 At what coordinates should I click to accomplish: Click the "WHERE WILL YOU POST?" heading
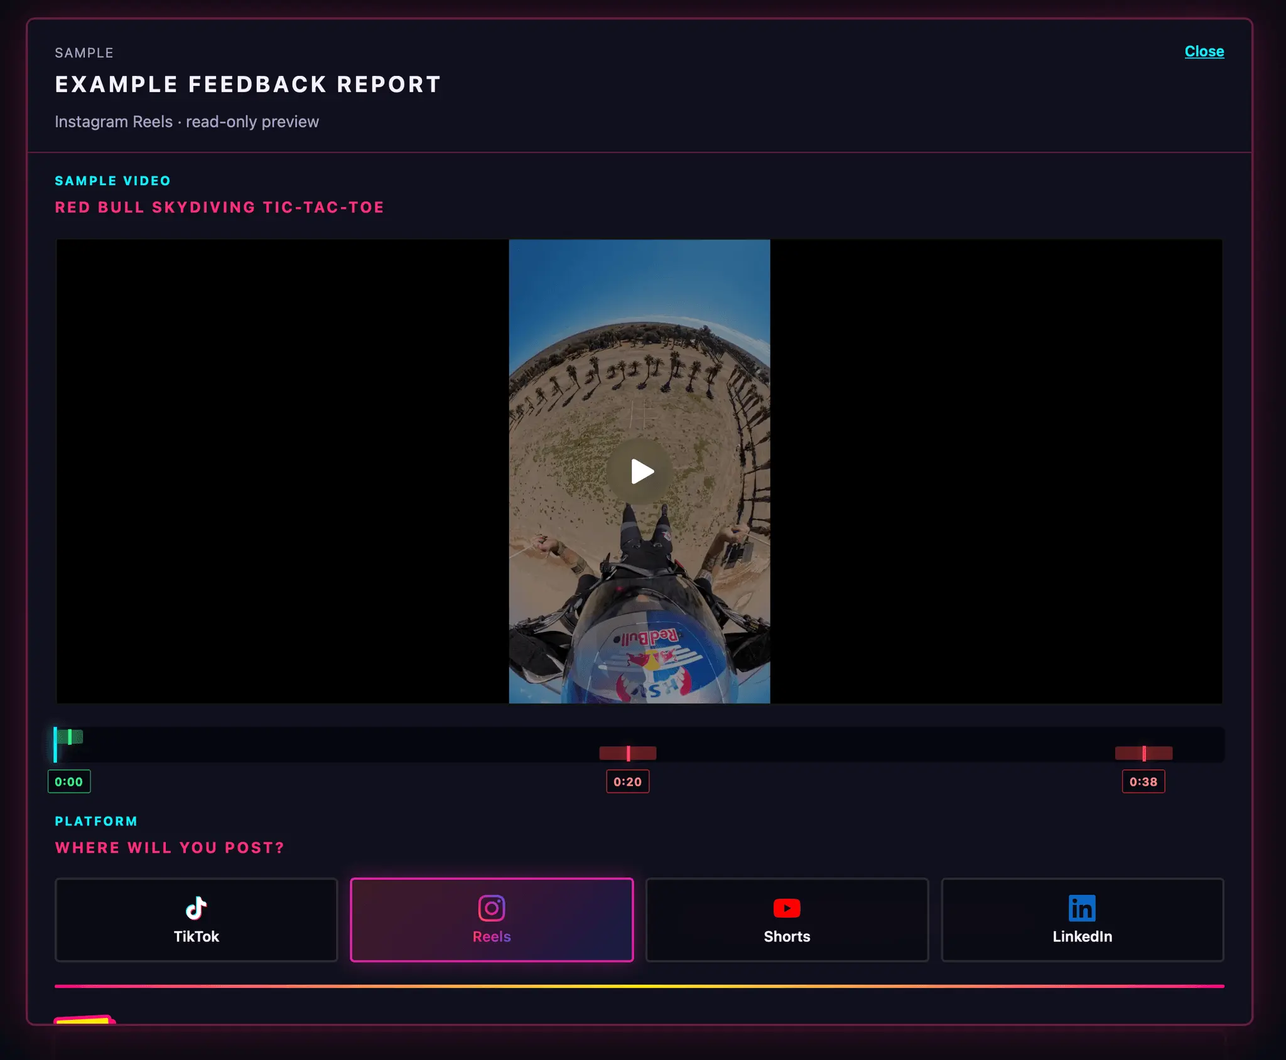click(170, 848)
